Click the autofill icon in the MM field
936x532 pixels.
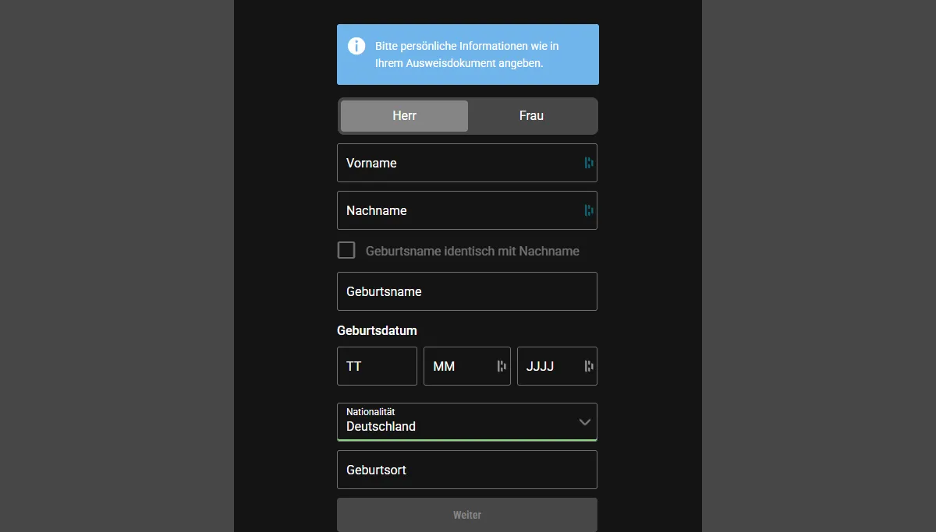[x=502, y=366]
